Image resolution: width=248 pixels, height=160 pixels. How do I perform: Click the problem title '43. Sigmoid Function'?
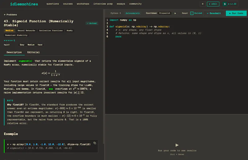click(x=38, y=23)
